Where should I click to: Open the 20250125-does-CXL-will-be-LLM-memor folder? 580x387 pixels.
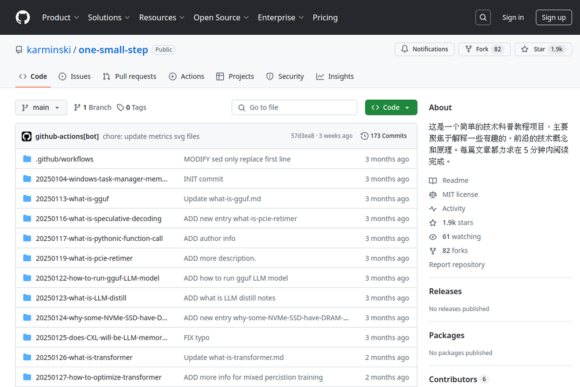coord(101,338)
